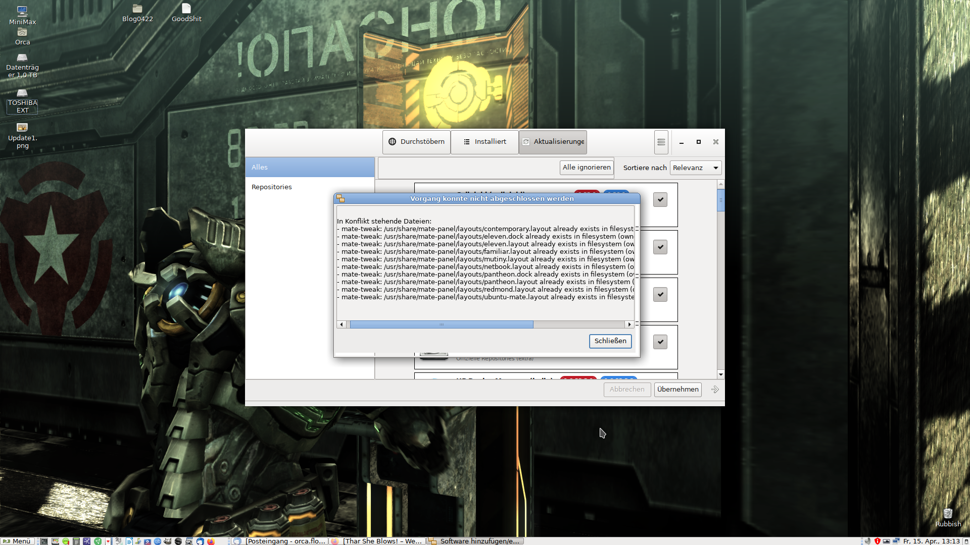Click the dialog title bar window icon
Image resolution: width=970 pixels, height=545 pixels.
click(341, 198)
